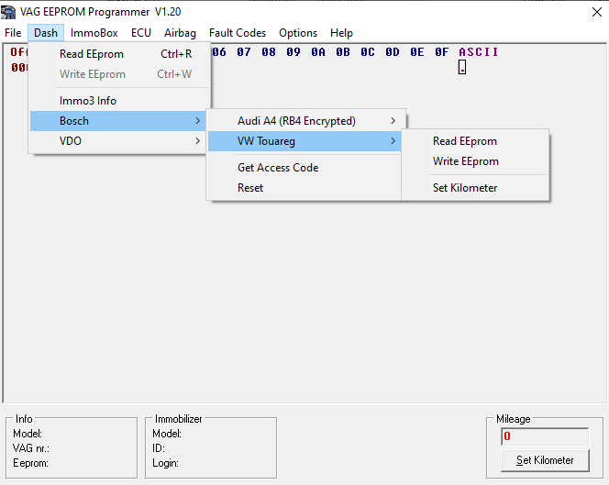
Task: Expand the Bosch submenu arrow
Action: (198, 121)
